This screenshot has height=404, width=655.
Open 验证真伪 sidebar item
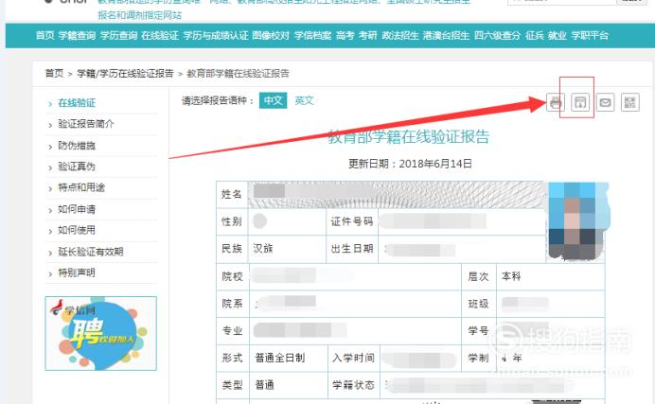[77, 167]
